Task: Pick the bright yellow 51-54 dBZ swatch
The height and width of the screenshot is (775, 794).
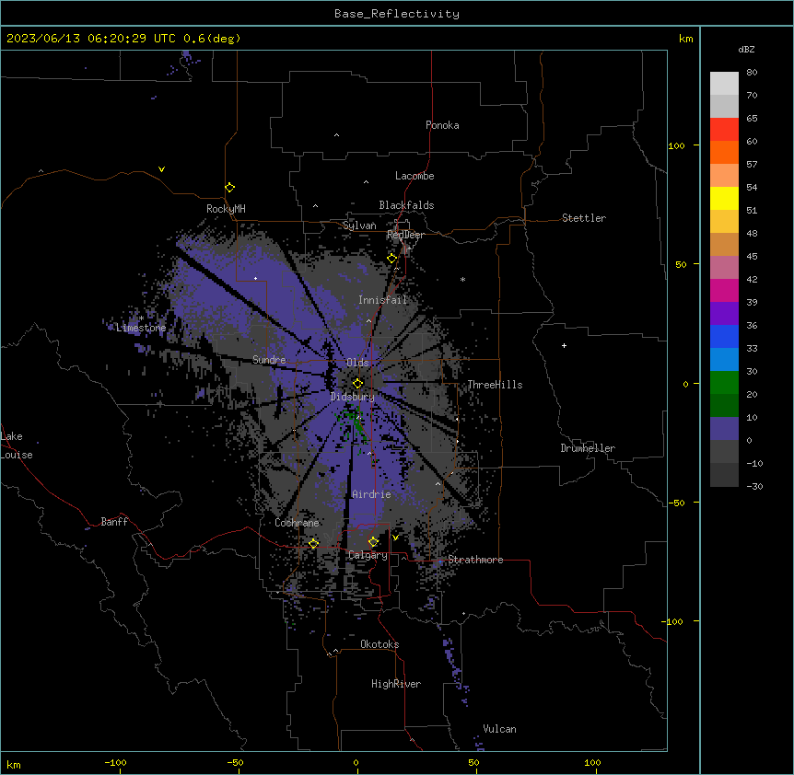Action: (724, 198)
